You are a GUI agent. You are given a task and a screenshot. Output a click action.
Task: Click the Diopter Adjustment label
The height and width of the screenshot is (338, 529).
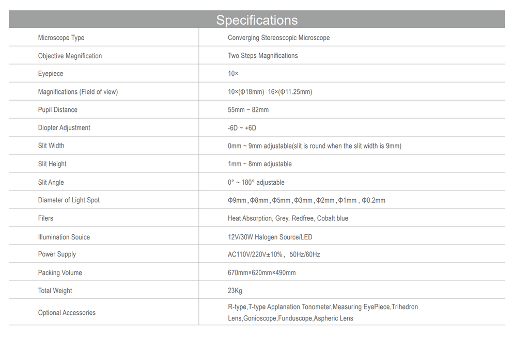pos(64,128)
